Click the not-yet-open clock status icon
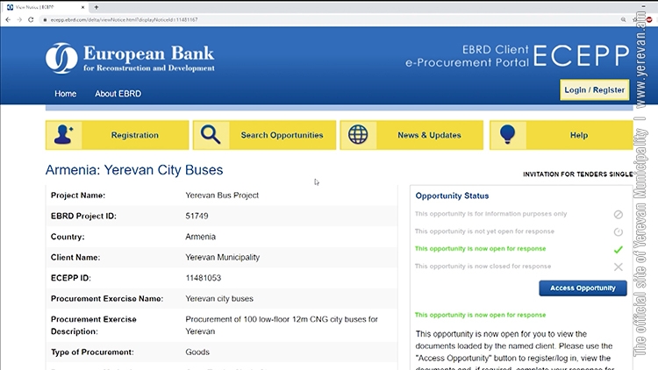658x370 pixels. click(619, 232)
